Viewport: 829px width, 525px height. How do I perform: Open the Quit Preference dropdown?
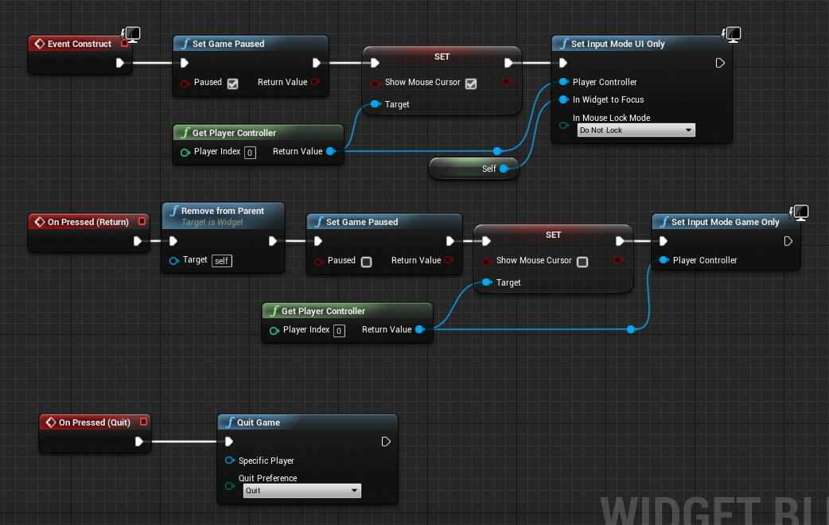point(302,491)
